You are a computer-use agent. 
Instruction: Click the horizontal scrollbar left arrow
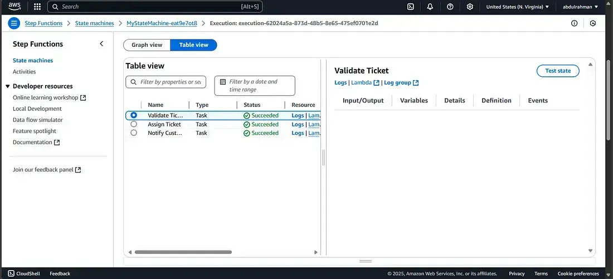tap(130, 252)
